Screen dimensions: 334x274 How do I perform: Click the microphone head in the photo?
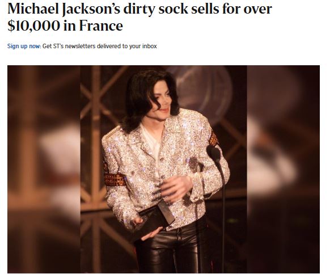213,153
